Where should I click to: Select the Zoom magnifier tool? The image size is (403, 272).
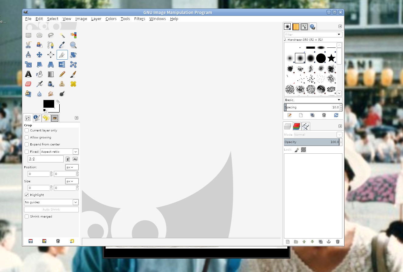tap(73, 45)
